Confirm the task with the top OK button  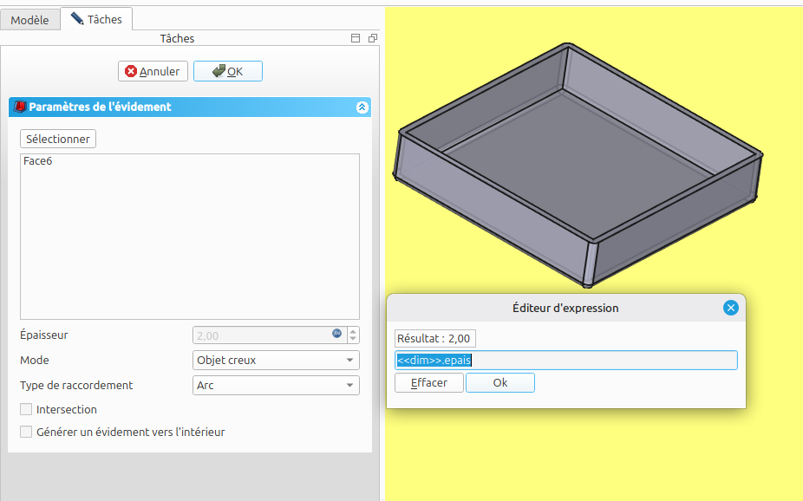point(227,71)
